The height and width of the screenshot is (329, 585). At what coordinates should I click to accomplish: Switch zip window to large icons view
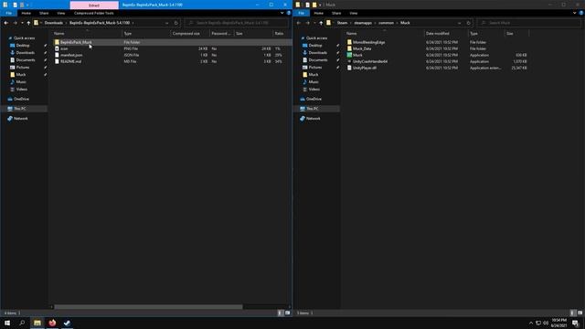287,313
